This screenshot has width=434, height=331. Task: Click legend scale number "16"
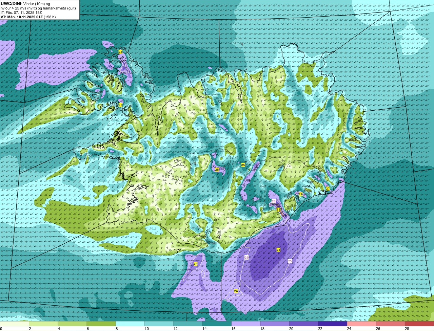(233, 329)
